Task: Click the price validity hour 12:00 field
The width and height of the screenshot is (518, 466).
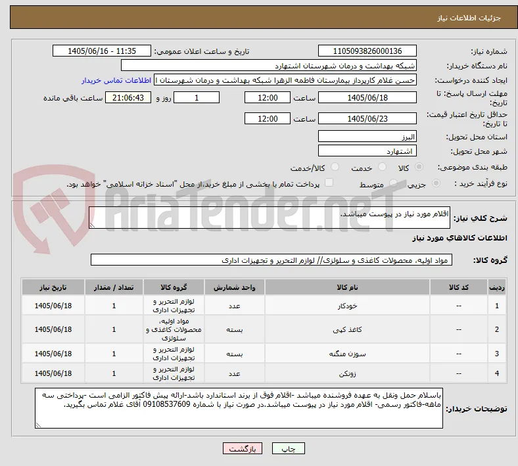Action: 268,118
